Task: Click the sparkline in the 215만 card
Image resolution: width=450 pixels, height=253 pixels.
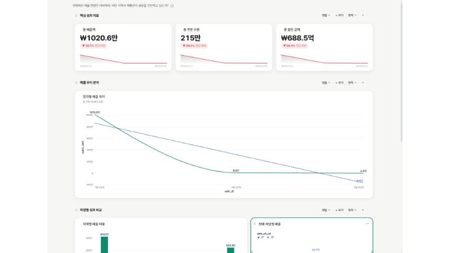Action: (x=224, y=59)
